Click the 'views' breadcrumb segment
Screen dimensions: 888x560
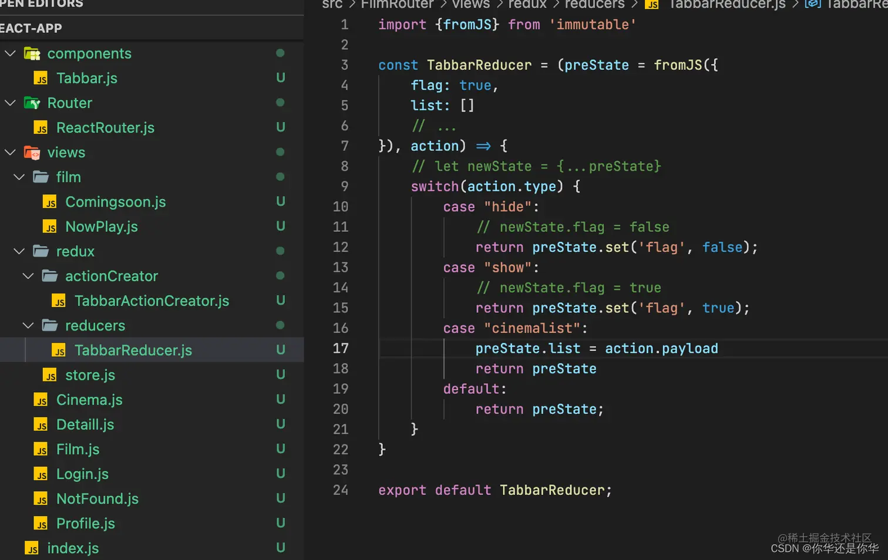[x=471, y=5]
